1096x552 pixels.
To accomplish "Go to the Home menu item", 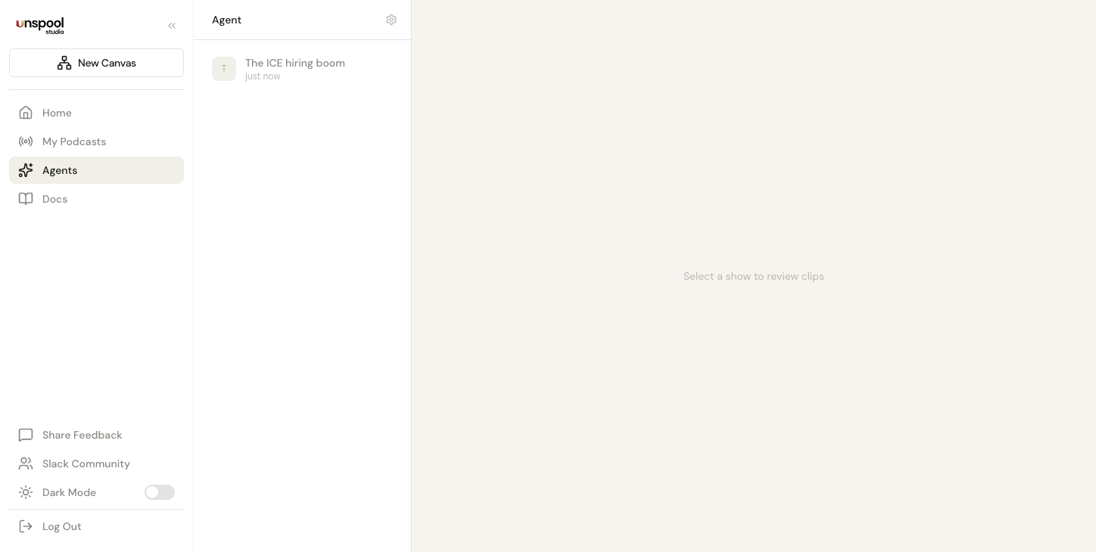I will (x=57, y=113).
